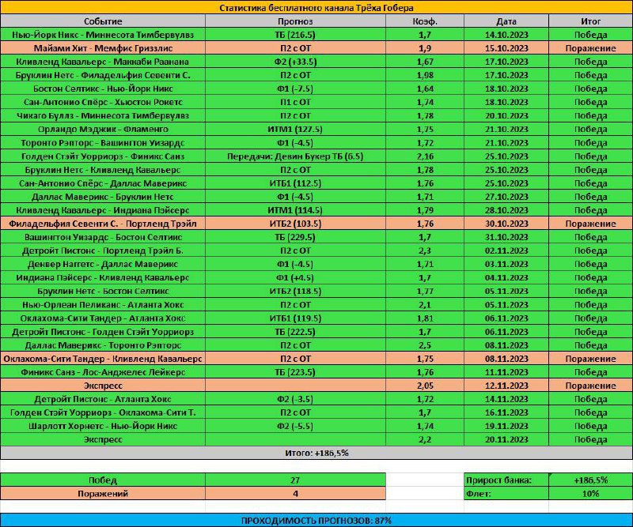This screenshot has height=527, width=633.
Task: Select the forecast cell "ИТМ1 (114.5)"
Action: pyautogui.click(x=295, y=210)
